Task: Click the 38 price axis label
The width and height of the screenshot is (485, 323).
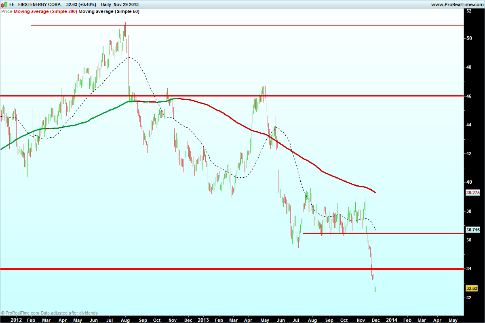Action: pos(469,211)
